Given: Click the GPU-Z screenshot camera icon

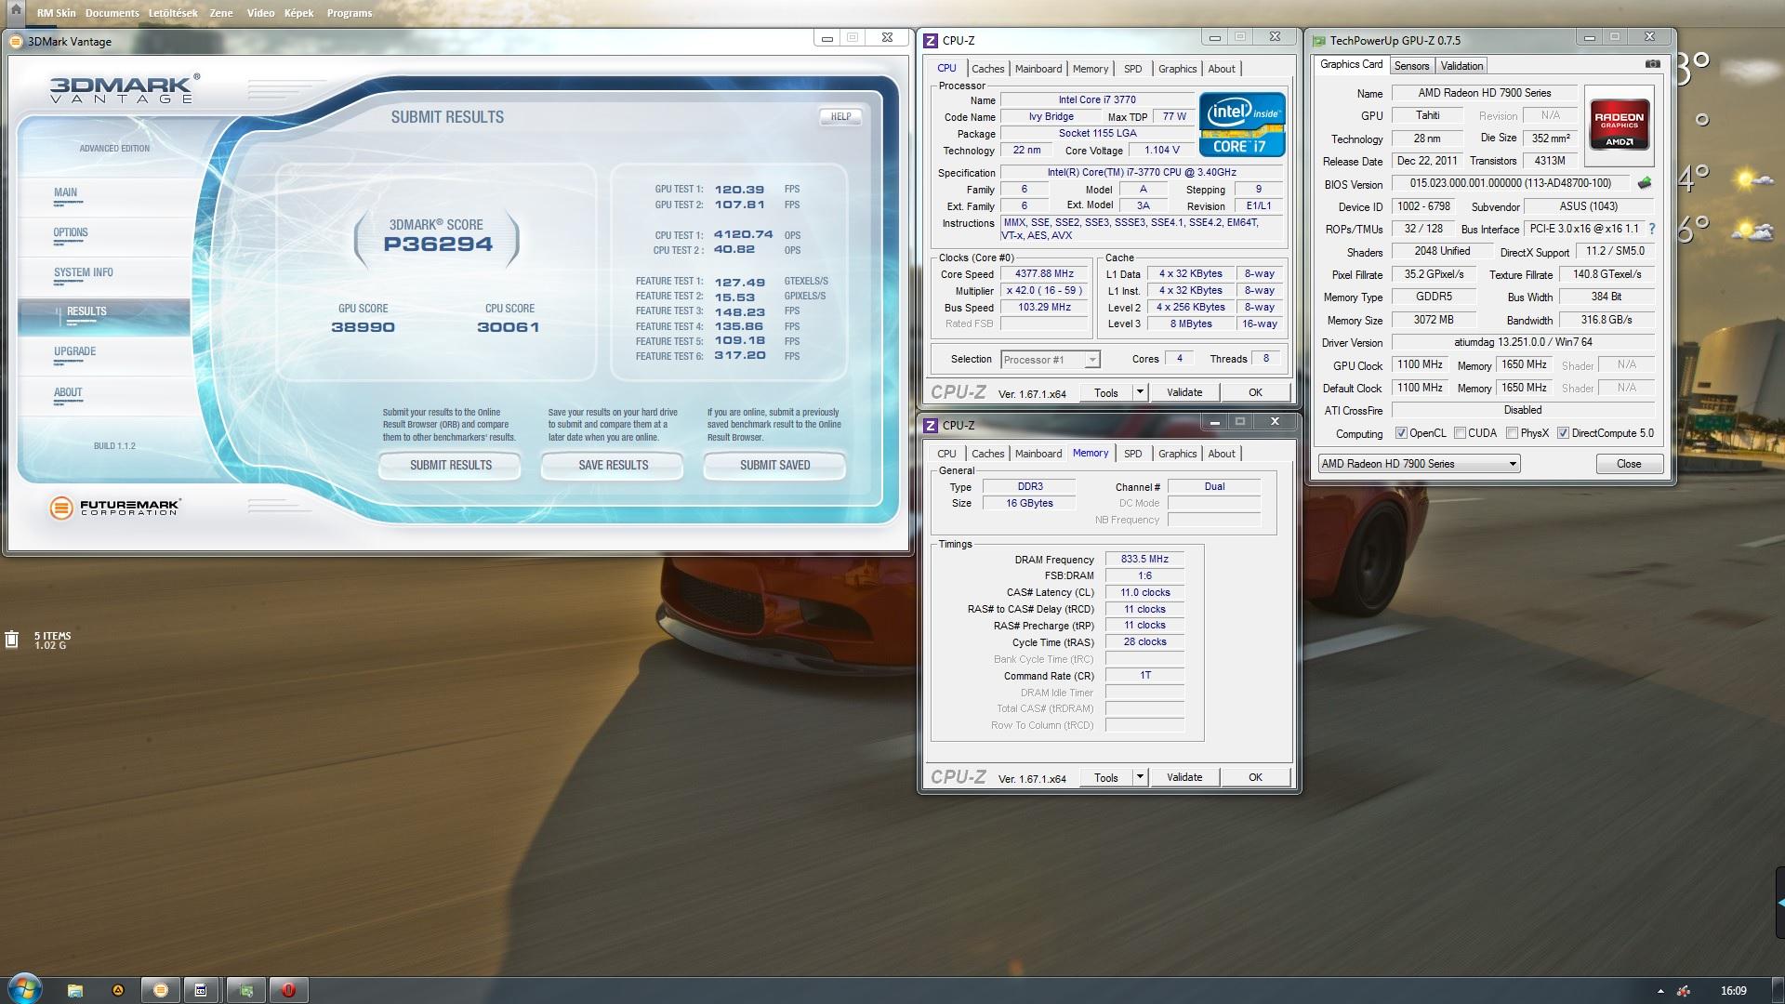Looking at the screenshot, I should pos(1652,64).
